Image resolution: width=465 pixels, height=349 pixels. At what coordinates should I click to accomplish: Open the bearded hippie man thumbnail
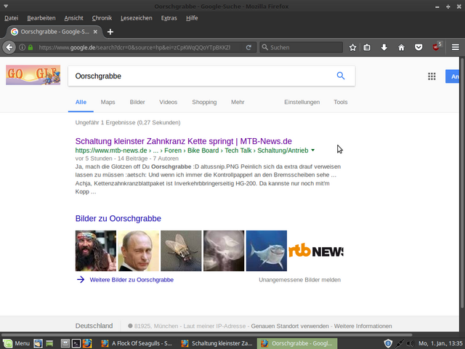[x=95, y=251]
